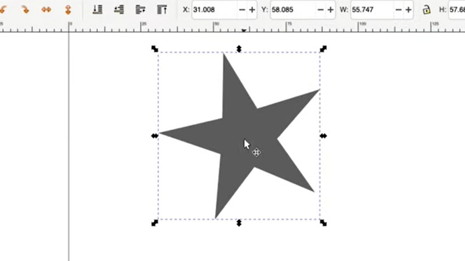Screen dimensions: 465x261
Task: Raise selection one step
Action: [x=141, y=9]
